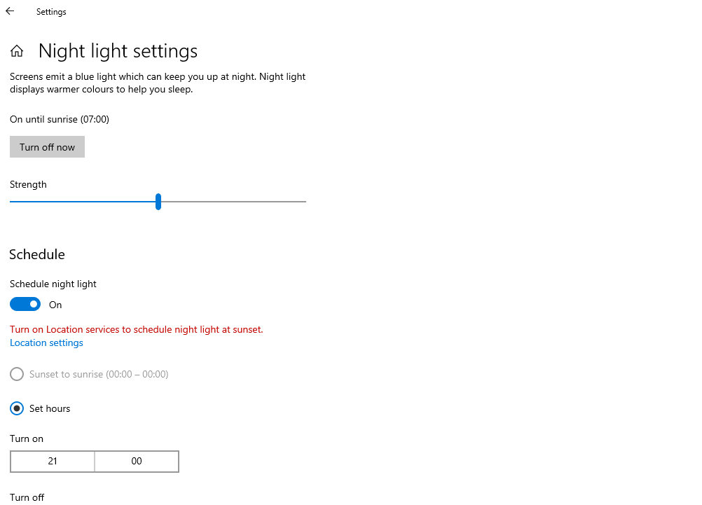
Task: Go to the Settings home page icon
Action: click(x=17, y=51)
